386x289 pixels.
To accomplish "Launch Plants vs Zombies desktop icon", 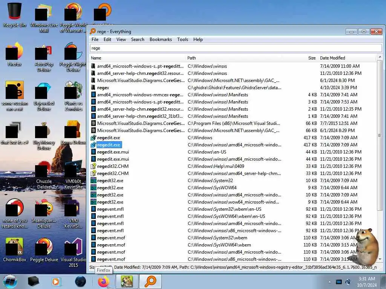I will pyautogui.click(x=73, y=96).
